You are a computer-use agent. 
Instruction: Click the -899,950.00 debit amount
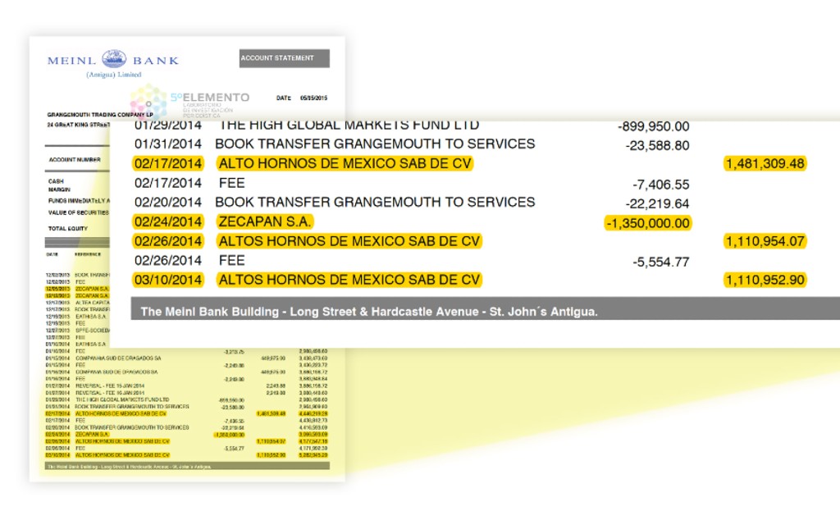[x=653, y=126]
